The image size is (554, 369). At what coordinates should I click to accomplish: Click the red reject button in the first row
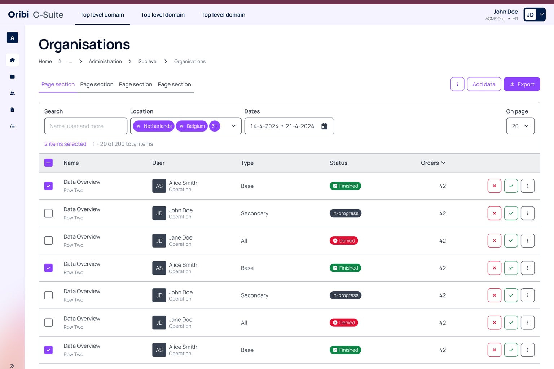[x=494, y=186]
